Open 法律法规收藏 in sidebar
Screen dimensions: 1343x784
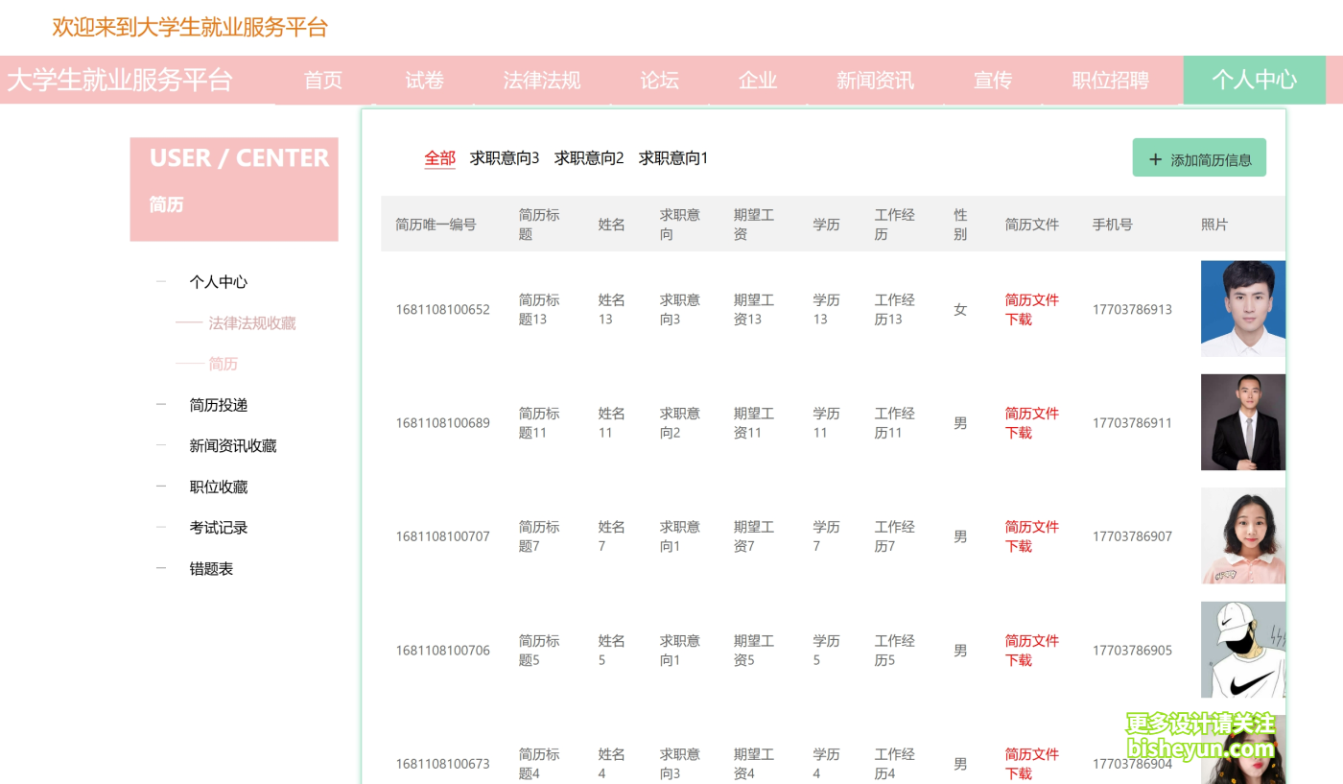coord(251,323)
